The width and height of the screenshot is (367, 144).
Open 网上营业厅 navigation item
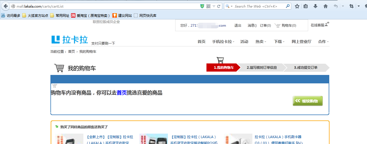(x=301, y=42)
